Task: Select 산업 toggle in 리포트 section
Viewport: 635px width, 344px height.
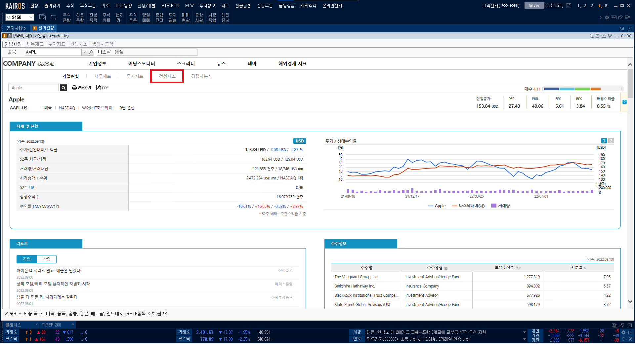Action: click(x=47, y=259)
